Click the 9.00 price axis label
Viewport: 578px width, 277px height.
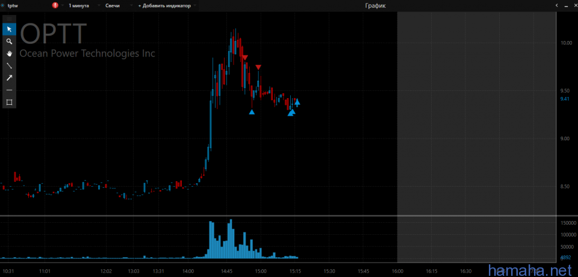pos(565,138)
